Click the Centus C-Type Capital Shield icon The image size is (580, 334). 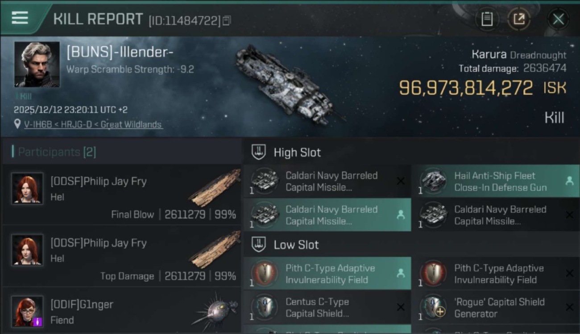click(x=265, y=308)
